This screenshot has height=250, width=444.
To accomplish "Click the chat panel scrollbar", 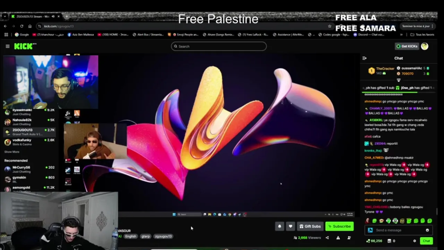I will pos(437,211).
